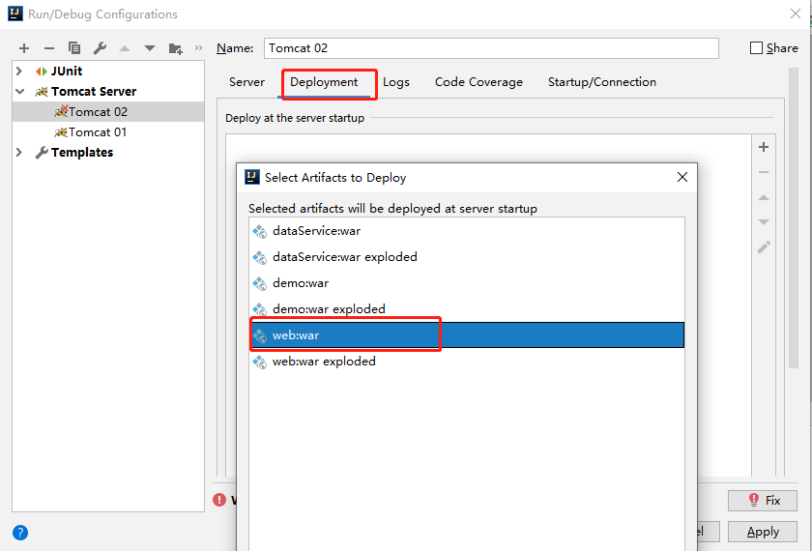Click the JUnit icon in configuration tree

42,72
